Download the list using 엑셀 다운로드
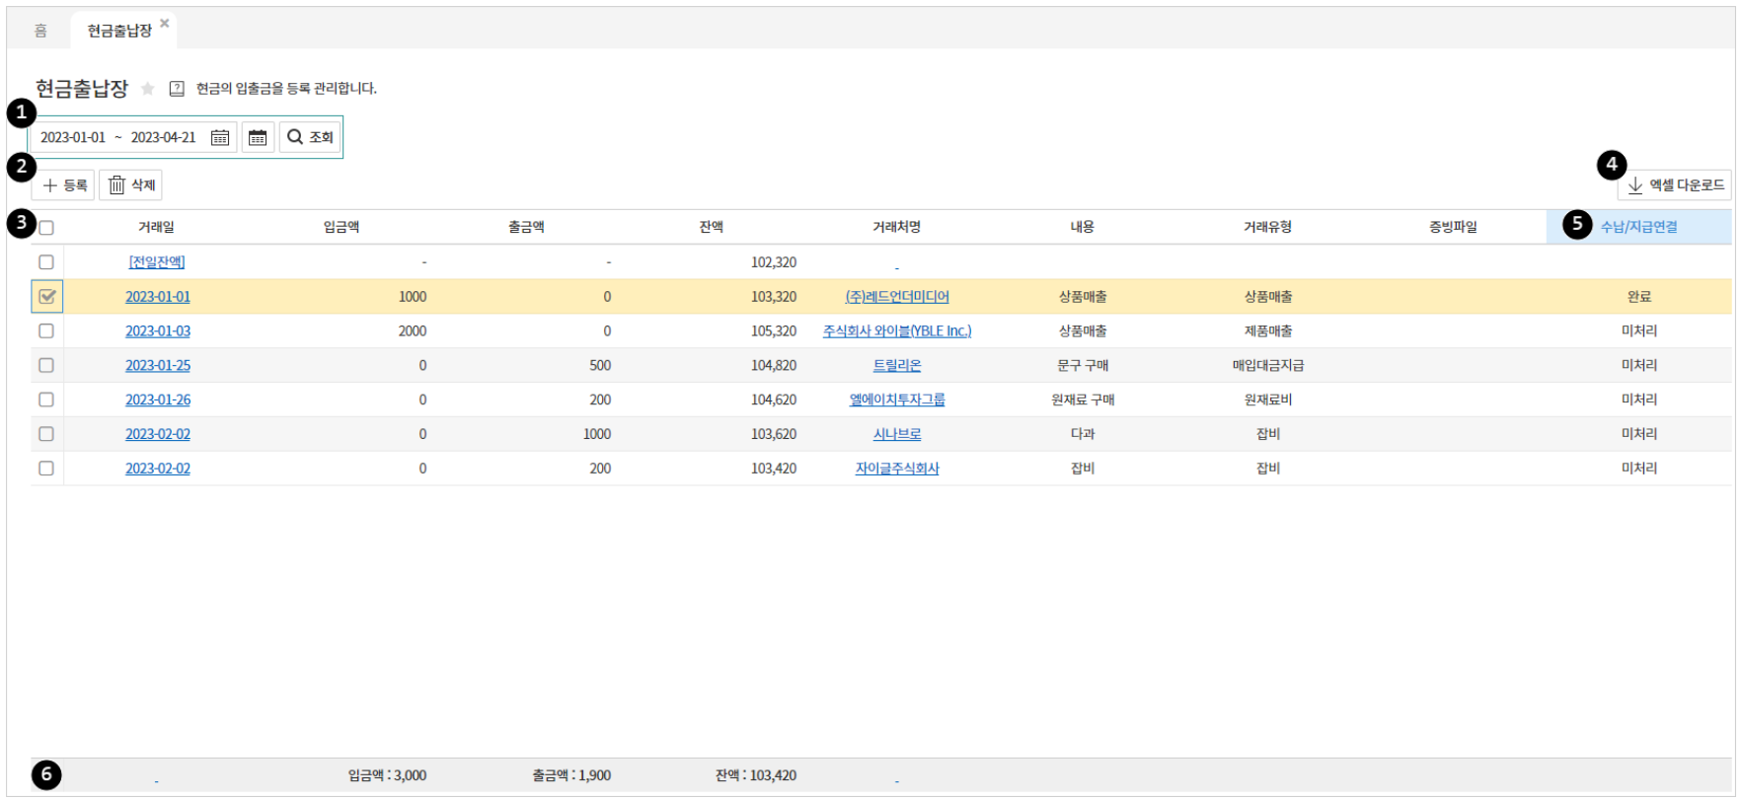Screen dimensions: 1743x800 [x=1675, y=185]
